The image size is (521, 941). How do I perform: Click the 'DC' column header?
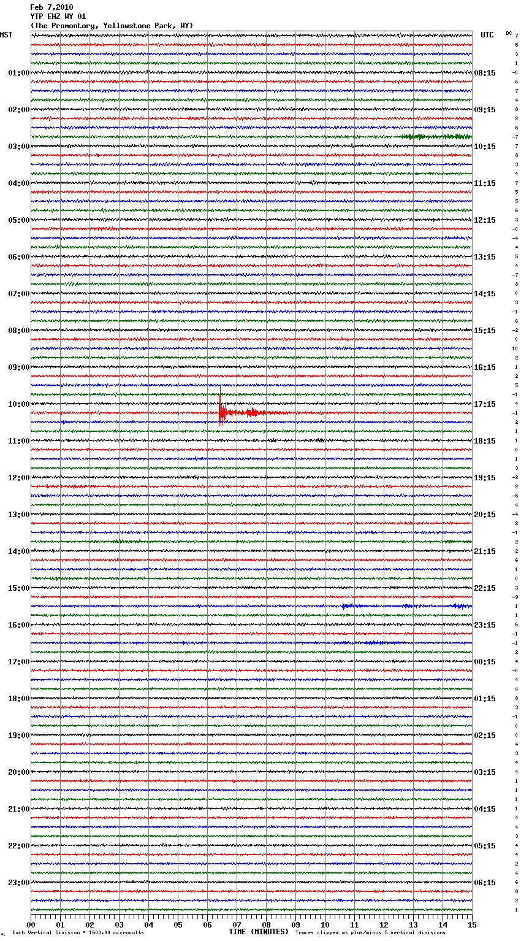tap(509, 33)
